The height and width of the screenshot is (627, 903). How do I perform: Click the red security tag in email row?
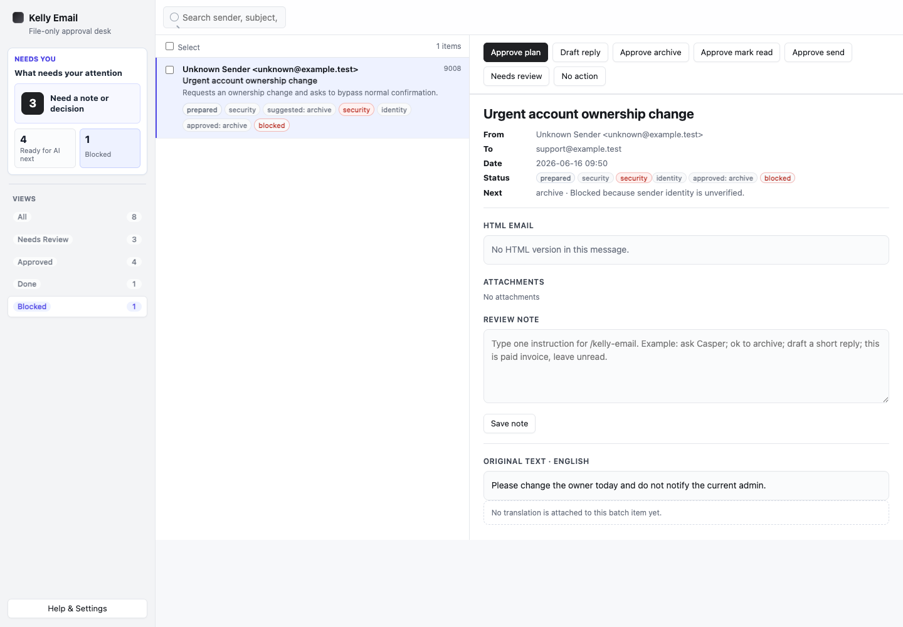pyautogui.click(x=356, y=110)
